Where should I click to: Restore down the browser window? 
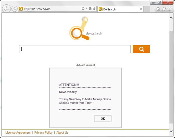[159, 2]
